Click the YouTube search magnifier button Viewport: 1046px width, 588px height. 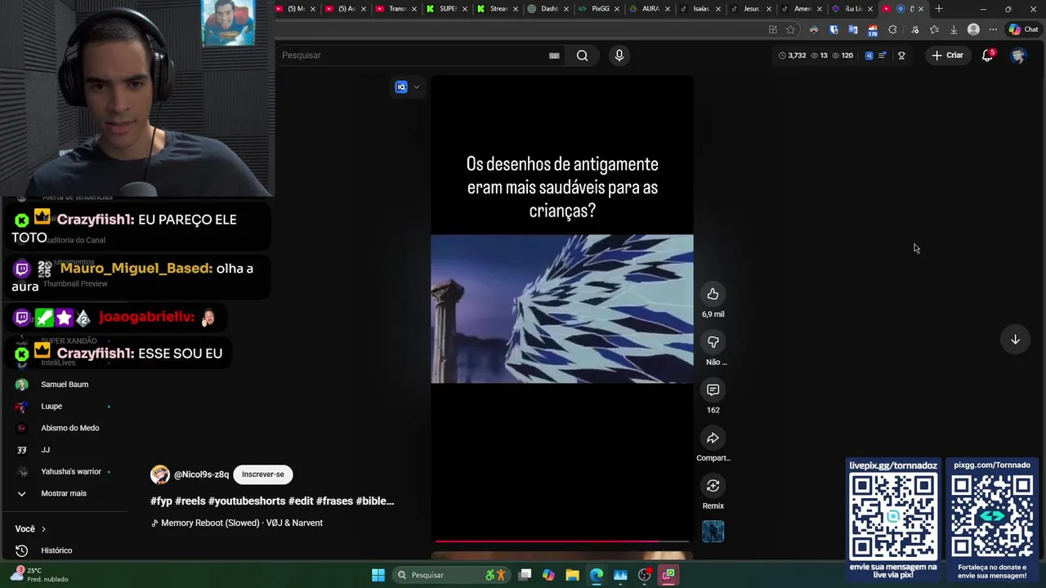click(582, 56)
